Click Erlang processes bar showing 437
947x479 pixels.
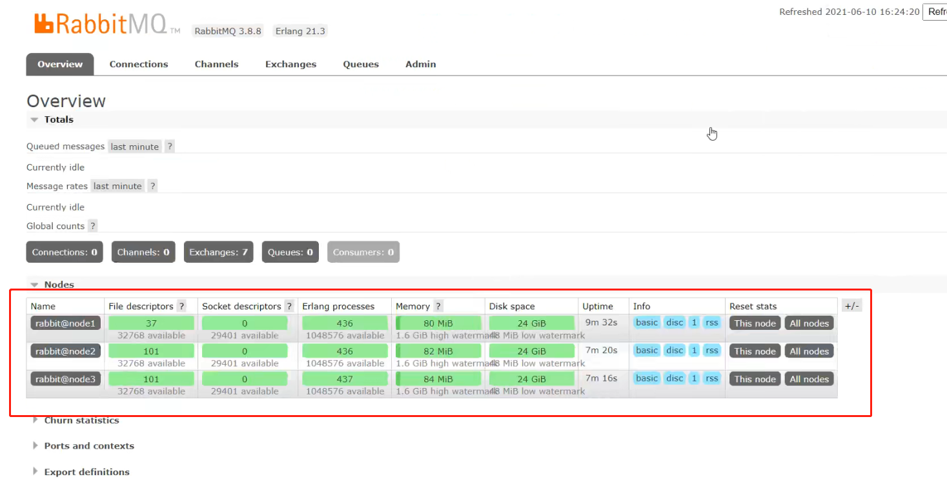pyautogui.click(x=345, y=379)
